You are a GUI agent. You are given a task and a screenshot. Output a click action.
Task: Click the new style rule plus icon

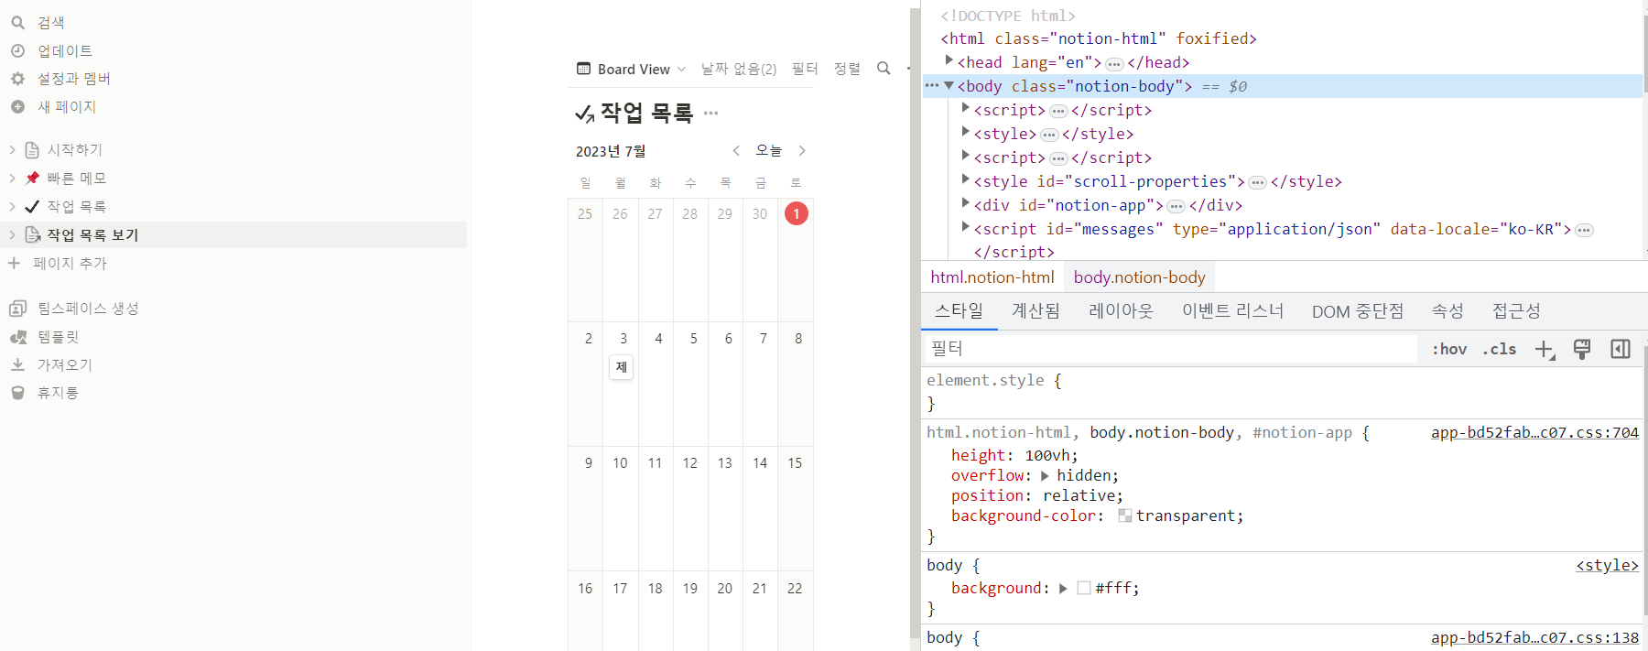click(1545, 349)
